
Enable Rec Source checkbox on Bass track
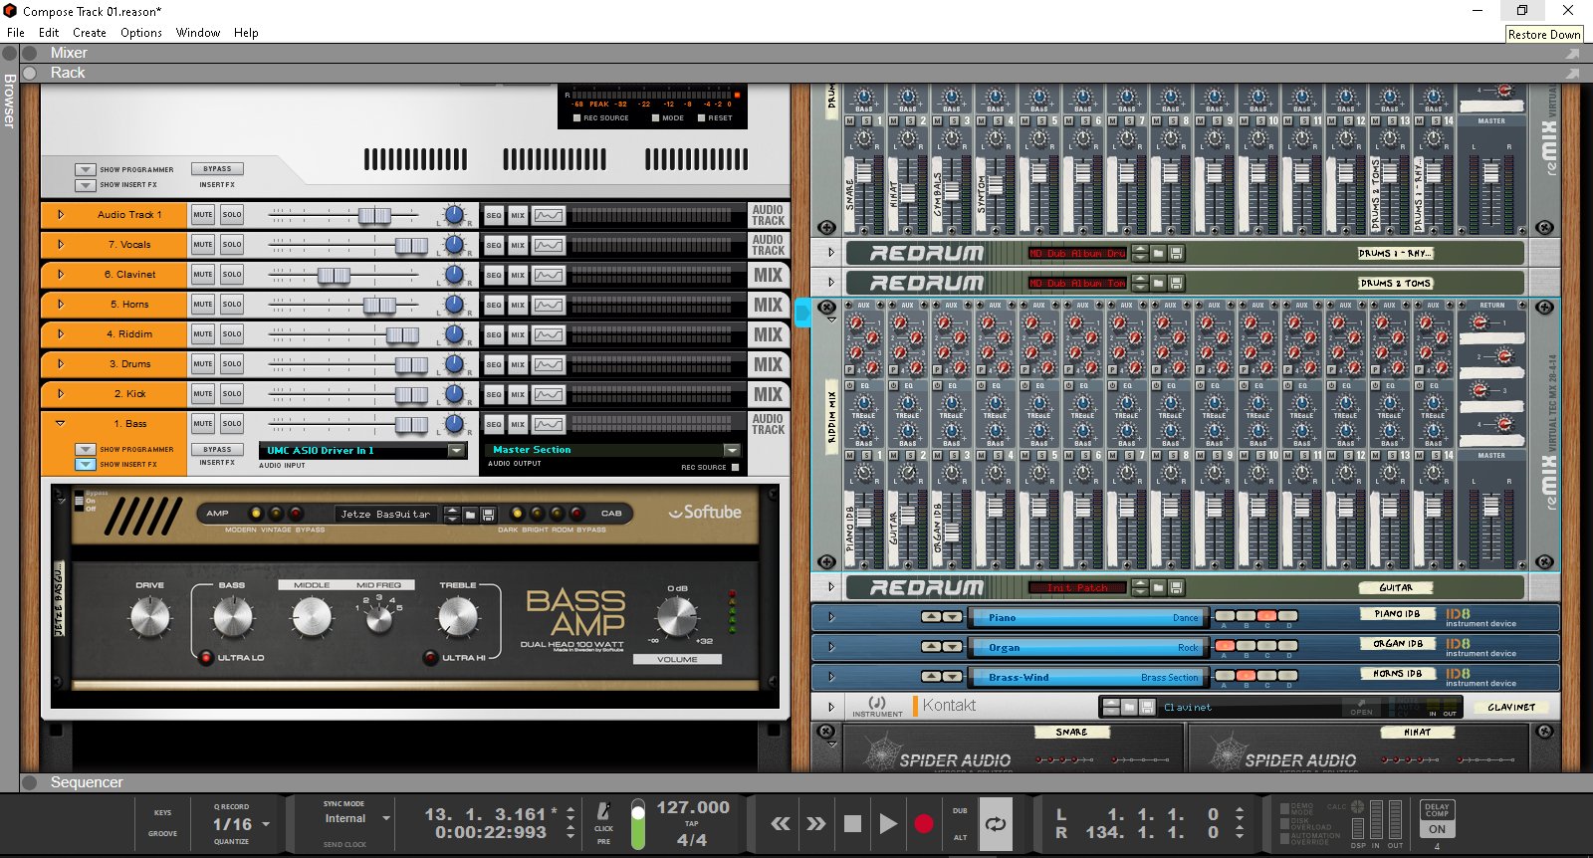[736, 467]
